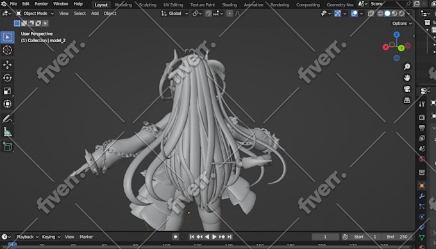Switch to UV Editing workspace tab
The height and width of the screenshot is (249, 436).
click(x=173, y=4)
